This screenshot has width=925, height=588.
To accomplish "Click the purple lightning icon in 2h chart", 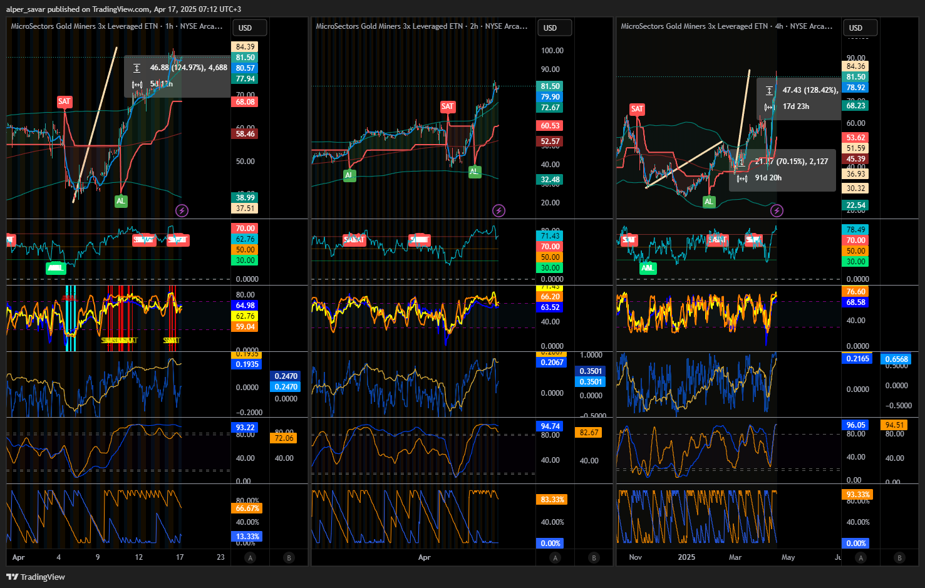I will tap(499, 210).
